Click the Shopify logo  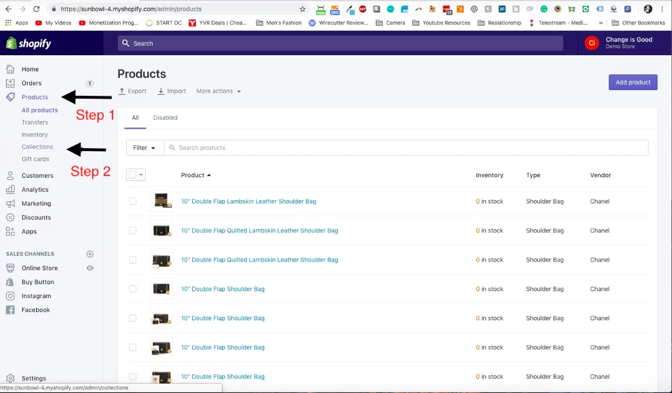point(28,44)
